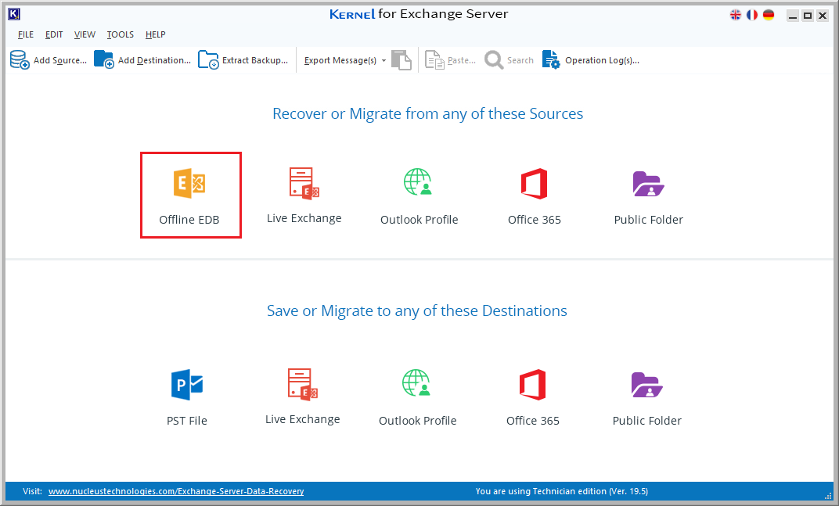
Task: Choose PST File as destination
Action: pyautogui.click(x=187, y=386)
